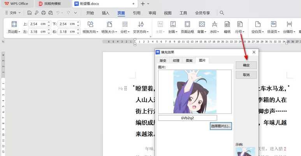This screenshot has width=301, height=156.
Task: Open the 分栏 columns icon
Action: coord(125,24)
